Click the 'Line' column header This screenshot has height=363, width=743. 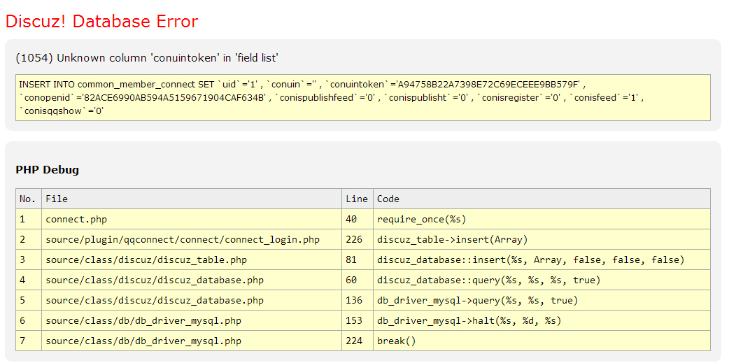pos(358,199)
